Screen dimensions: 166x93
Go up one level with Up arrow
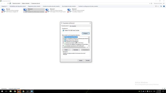(8, 3)
